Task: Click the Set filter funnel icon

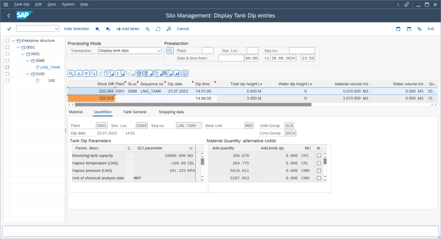Action: (107, 74)
